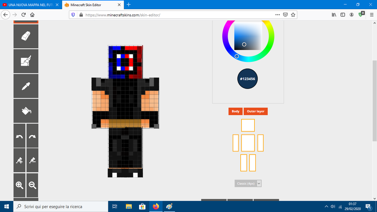Select the Eraser tool
377x212 pixels.
26,36
